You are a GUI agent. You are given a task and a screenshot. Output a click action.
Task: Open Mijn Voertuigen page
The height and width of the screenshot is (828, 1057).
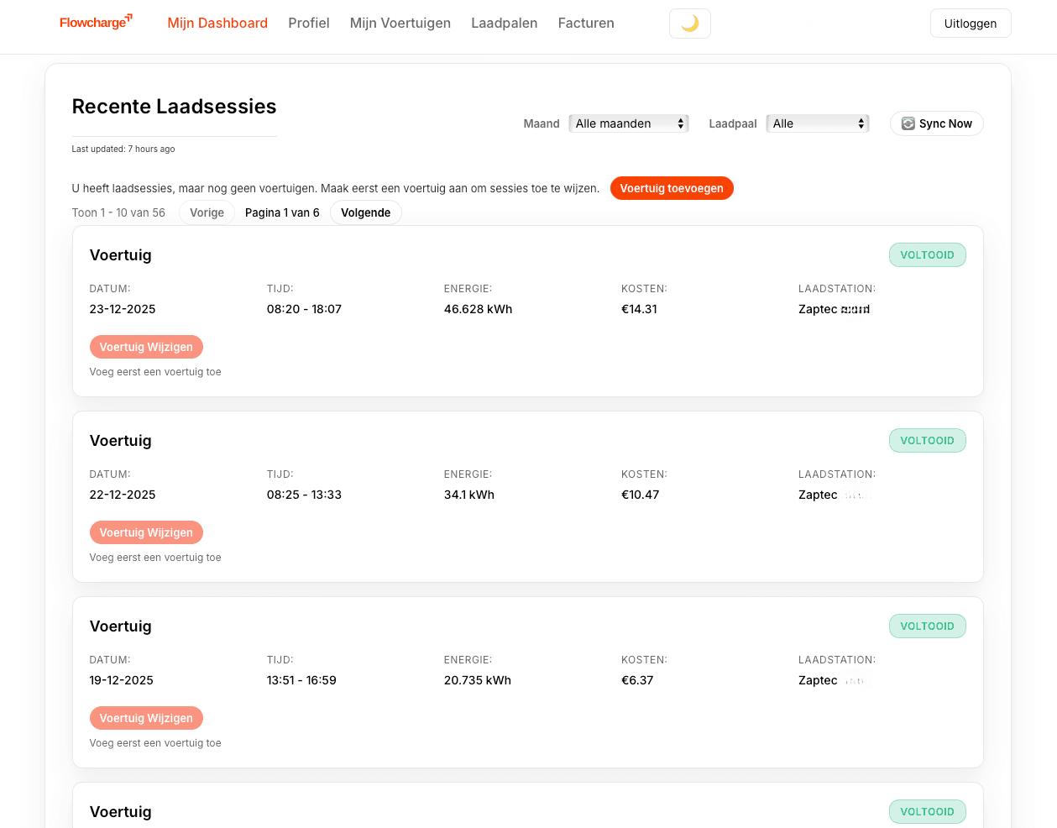(400, 23)
